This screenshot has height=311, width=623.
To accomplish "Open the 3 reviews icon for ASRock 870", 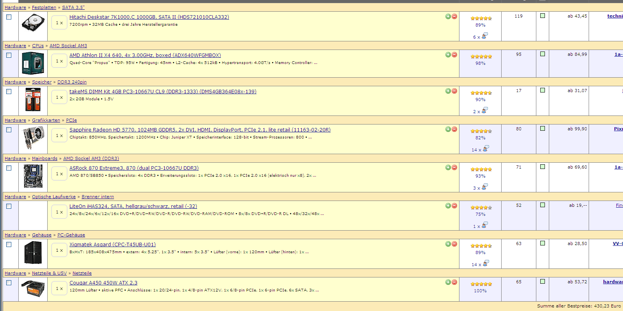I will click(485, 187).
